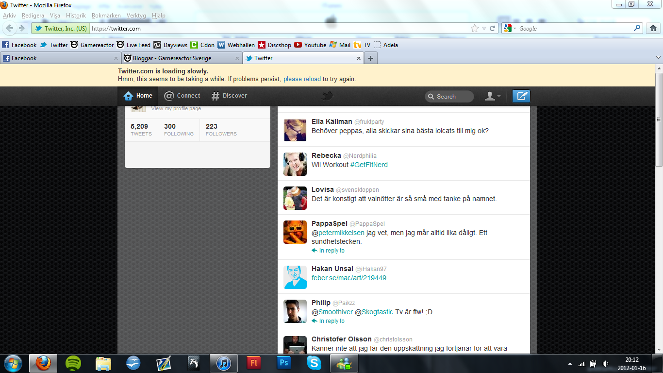Open the Historik menu

tap(76, 16)
